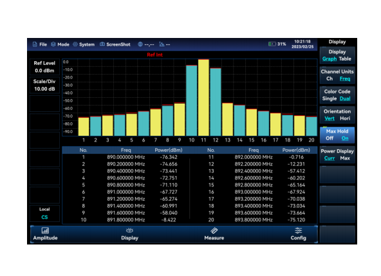The image size is (381, 276).
Task: Click the globe network status icon
Action: pos(140,44)
